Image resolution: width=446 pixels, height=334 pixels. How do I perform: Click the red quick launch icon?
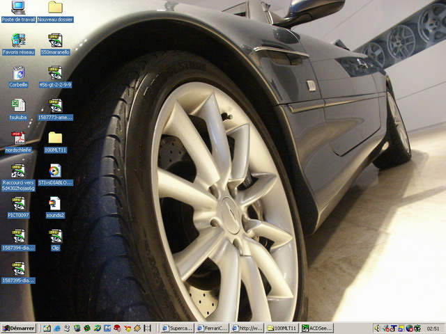tap(117, 328)
